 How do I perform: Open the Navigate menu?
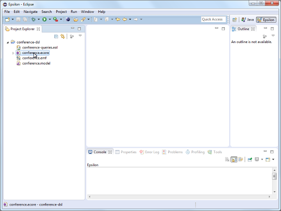click(x=30, y=12)
